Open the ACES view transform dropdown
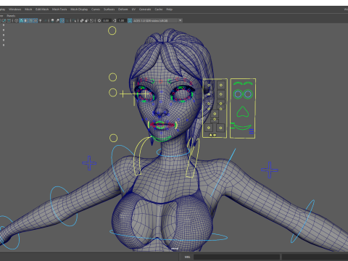This screenshot has height=261, width=348. click(158, 20)
